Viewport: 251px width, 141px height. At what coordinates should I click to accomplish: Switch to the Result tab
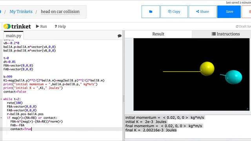pos(158,34)
